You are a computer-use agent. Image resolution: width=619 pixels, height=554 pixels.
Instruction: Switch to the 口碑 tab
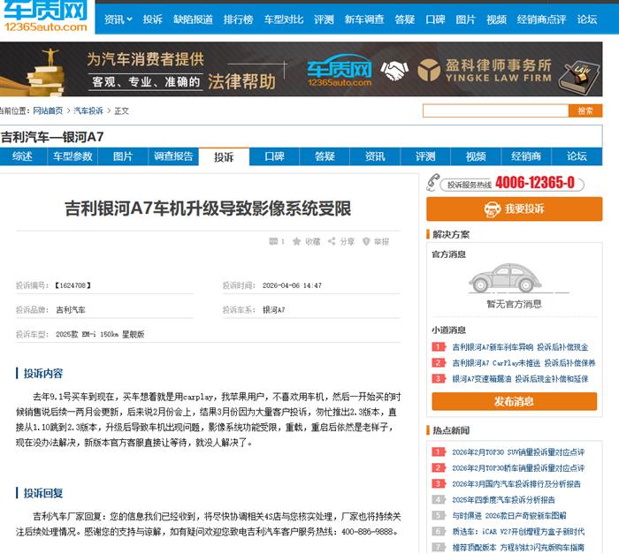pyautogui.click(x=274, y=156)
